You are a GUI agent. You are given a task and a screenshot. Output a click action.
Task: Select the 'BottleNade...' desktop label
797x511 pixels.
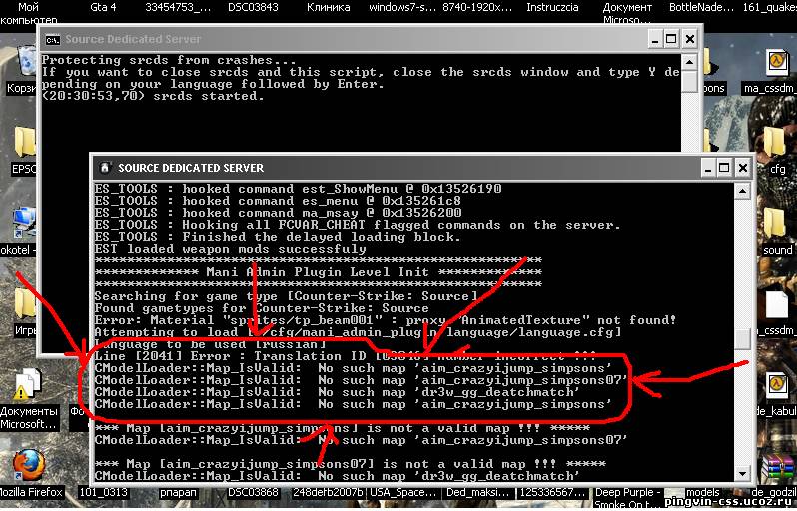tap(701, 7)
